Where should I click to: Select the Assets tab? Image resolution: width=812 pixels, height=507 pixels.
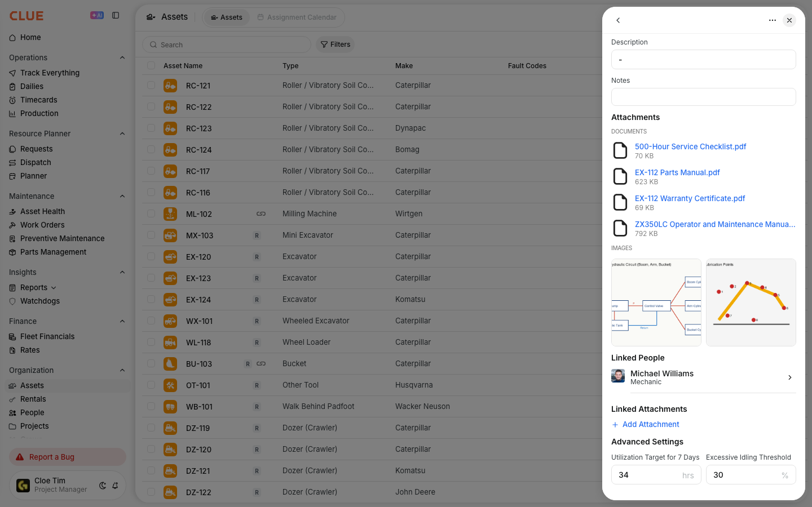227,17
